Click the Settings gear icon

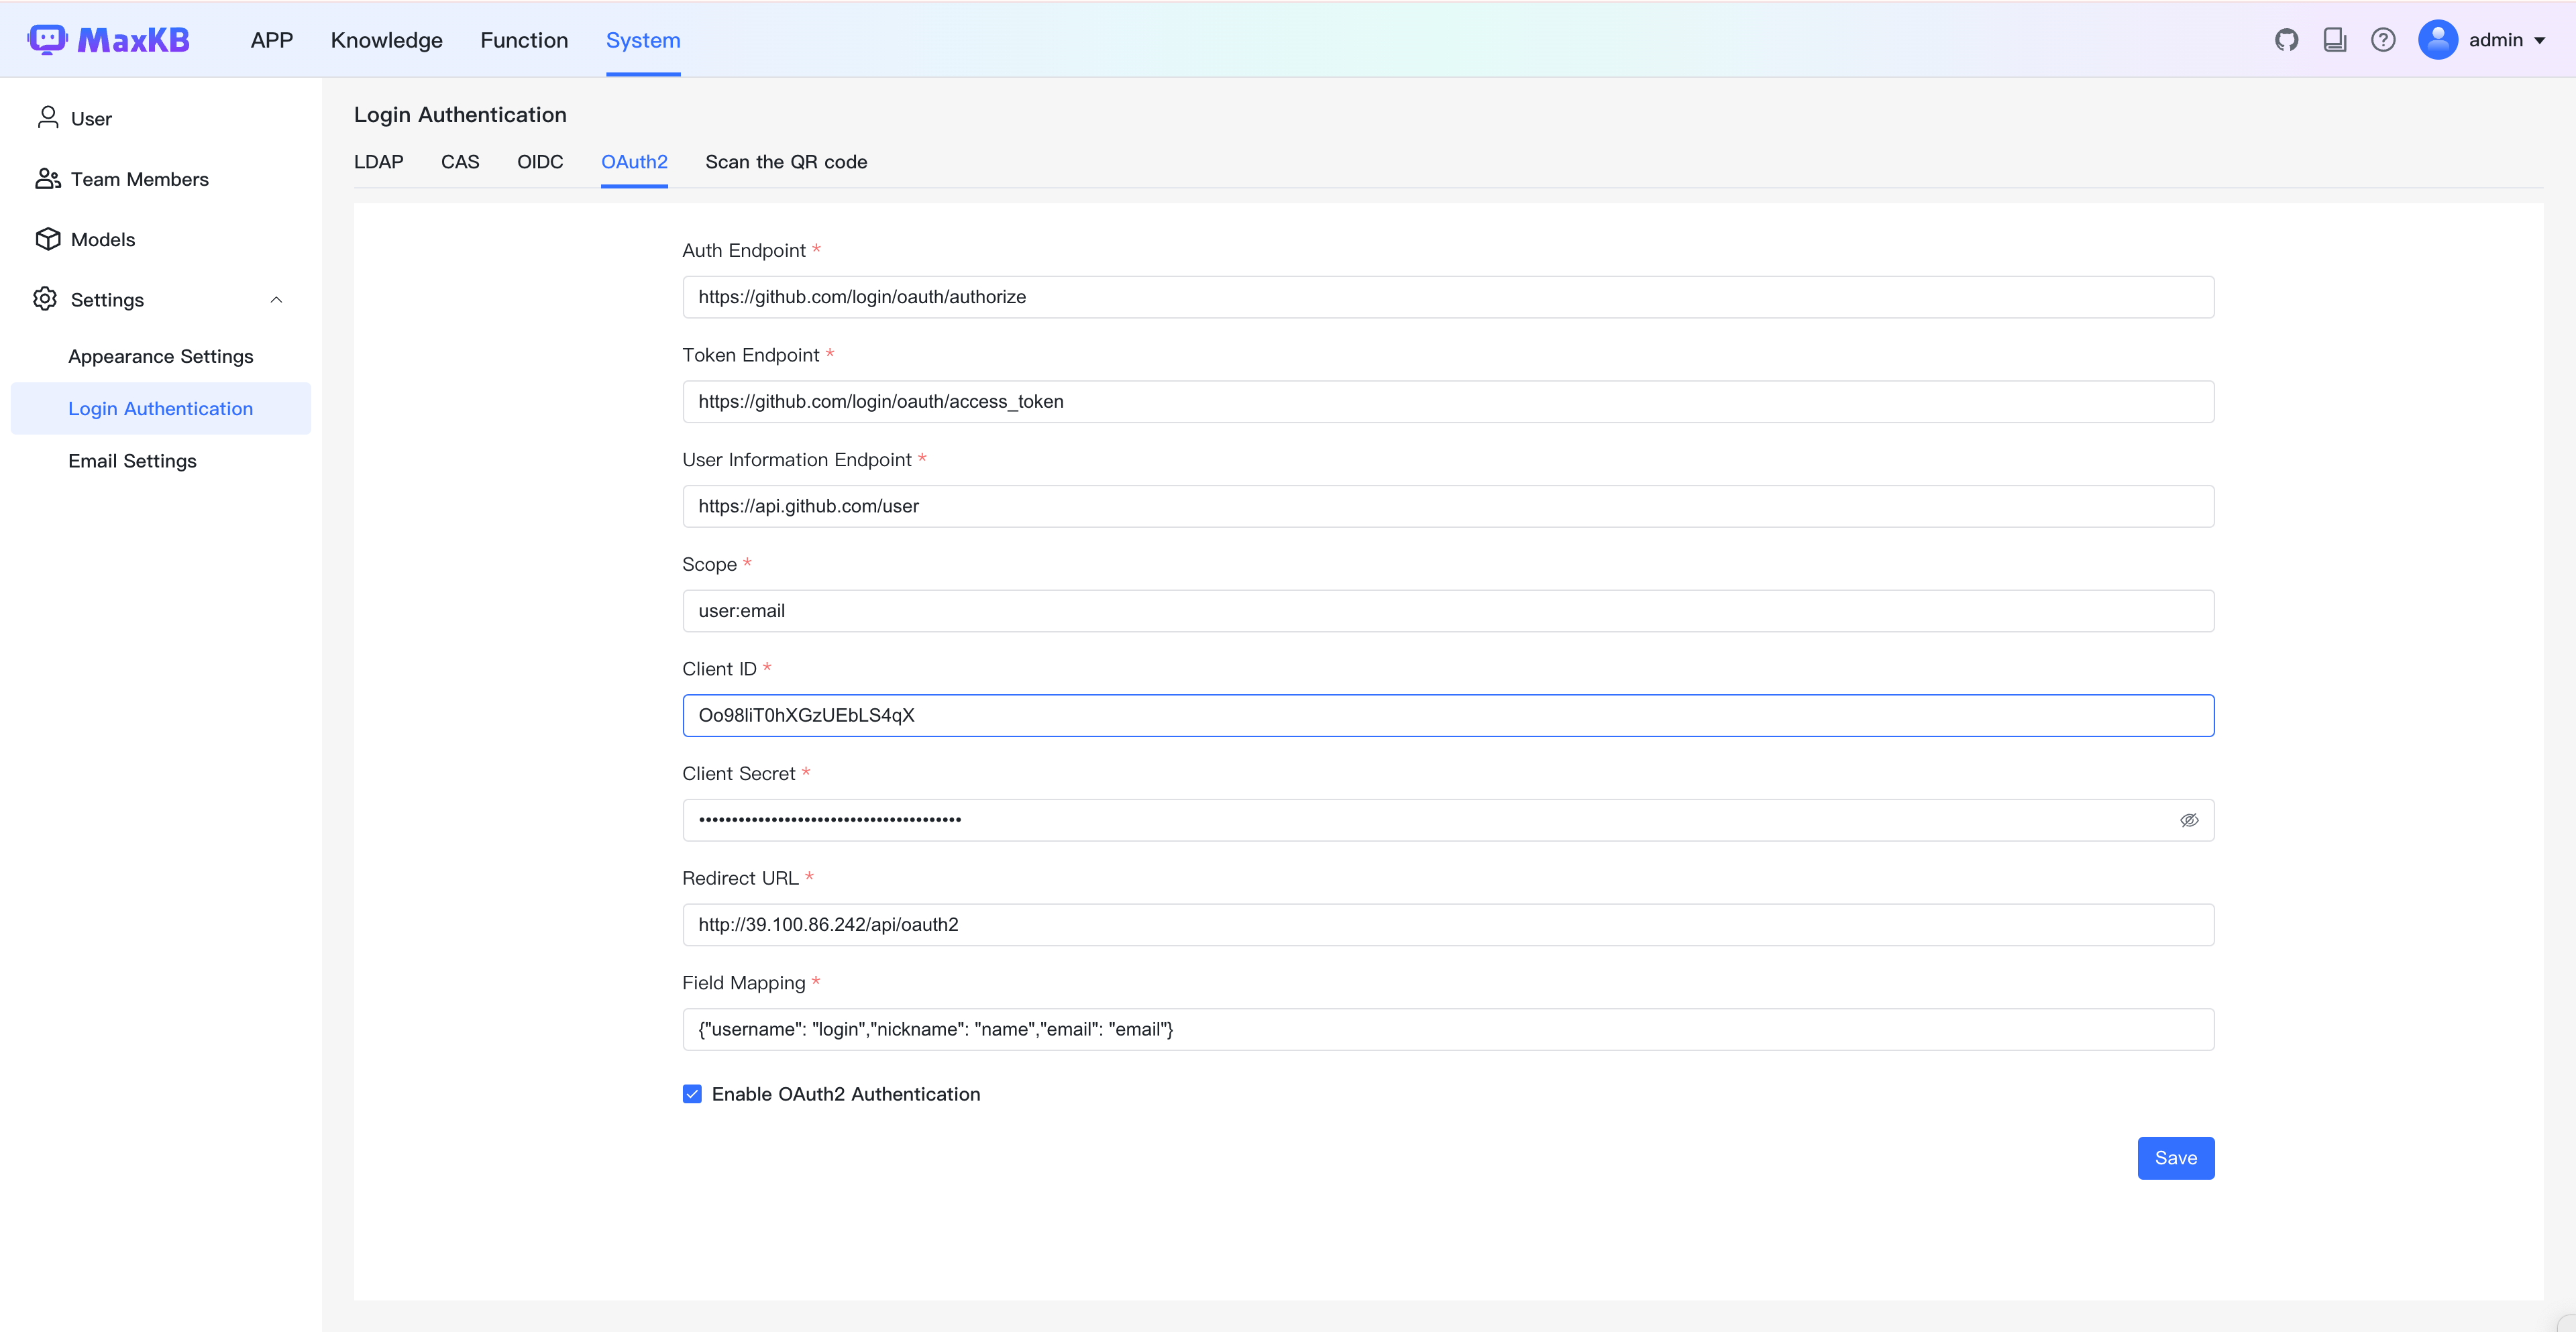click(45, 299)
